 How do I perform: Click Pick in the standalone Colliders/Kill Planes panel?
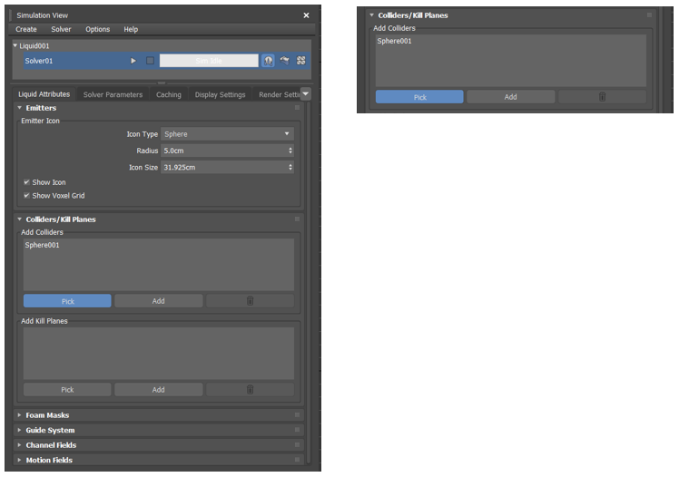tap(419, 97)
